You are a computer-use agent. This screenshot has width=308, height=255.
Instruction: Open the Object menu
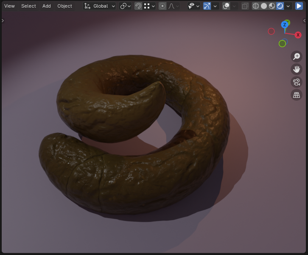[x=65, y=6]
